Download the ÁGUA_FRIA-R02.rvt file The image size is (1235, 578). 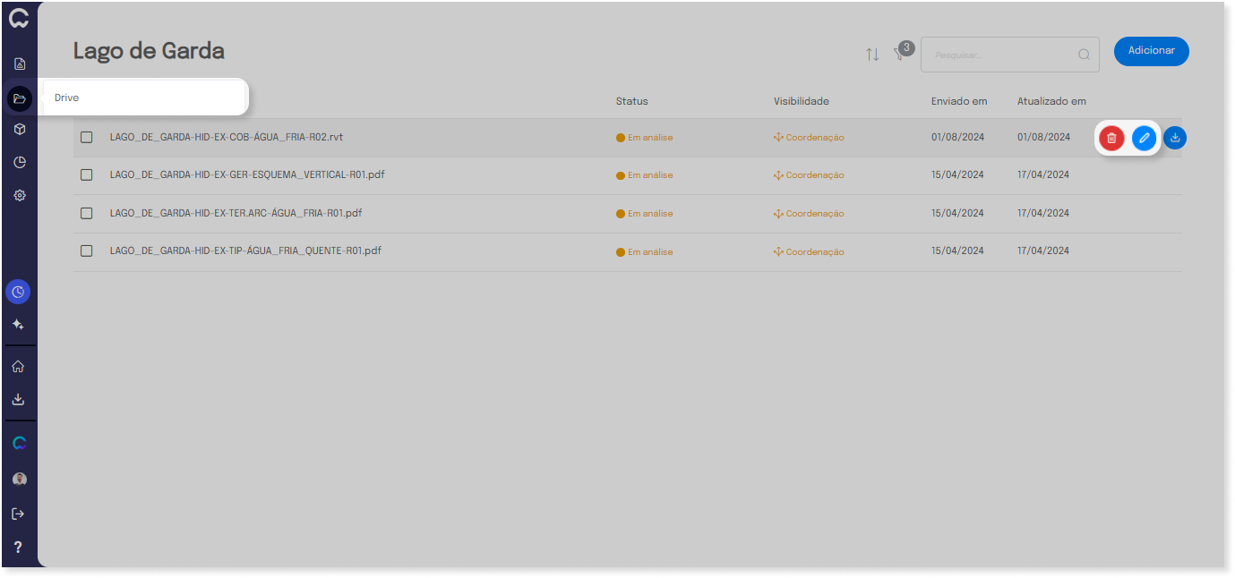1175,138
